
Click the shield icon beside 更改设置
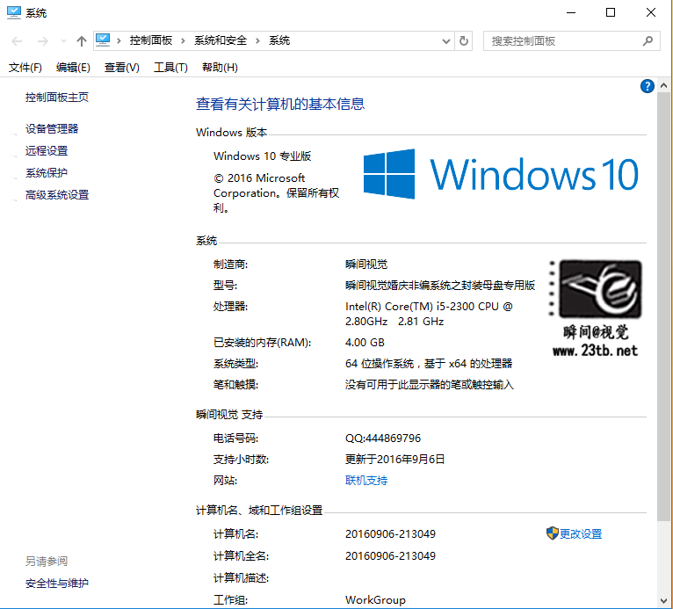coord(552,533)
